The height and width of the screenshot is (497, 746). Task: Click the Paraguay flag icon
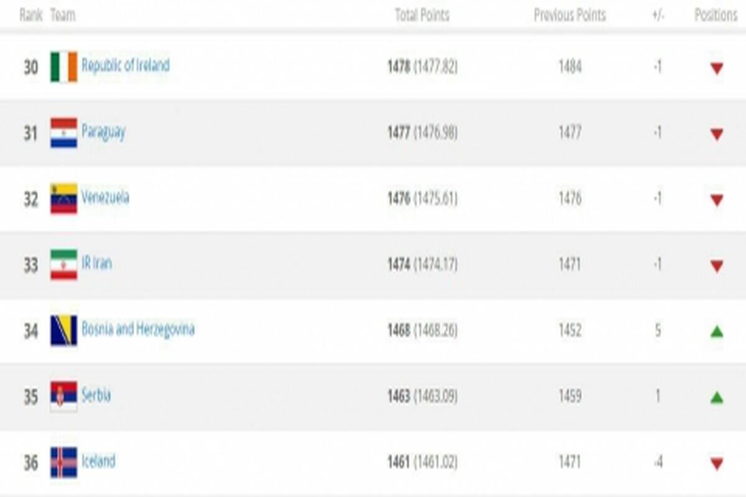click(64, 133)
